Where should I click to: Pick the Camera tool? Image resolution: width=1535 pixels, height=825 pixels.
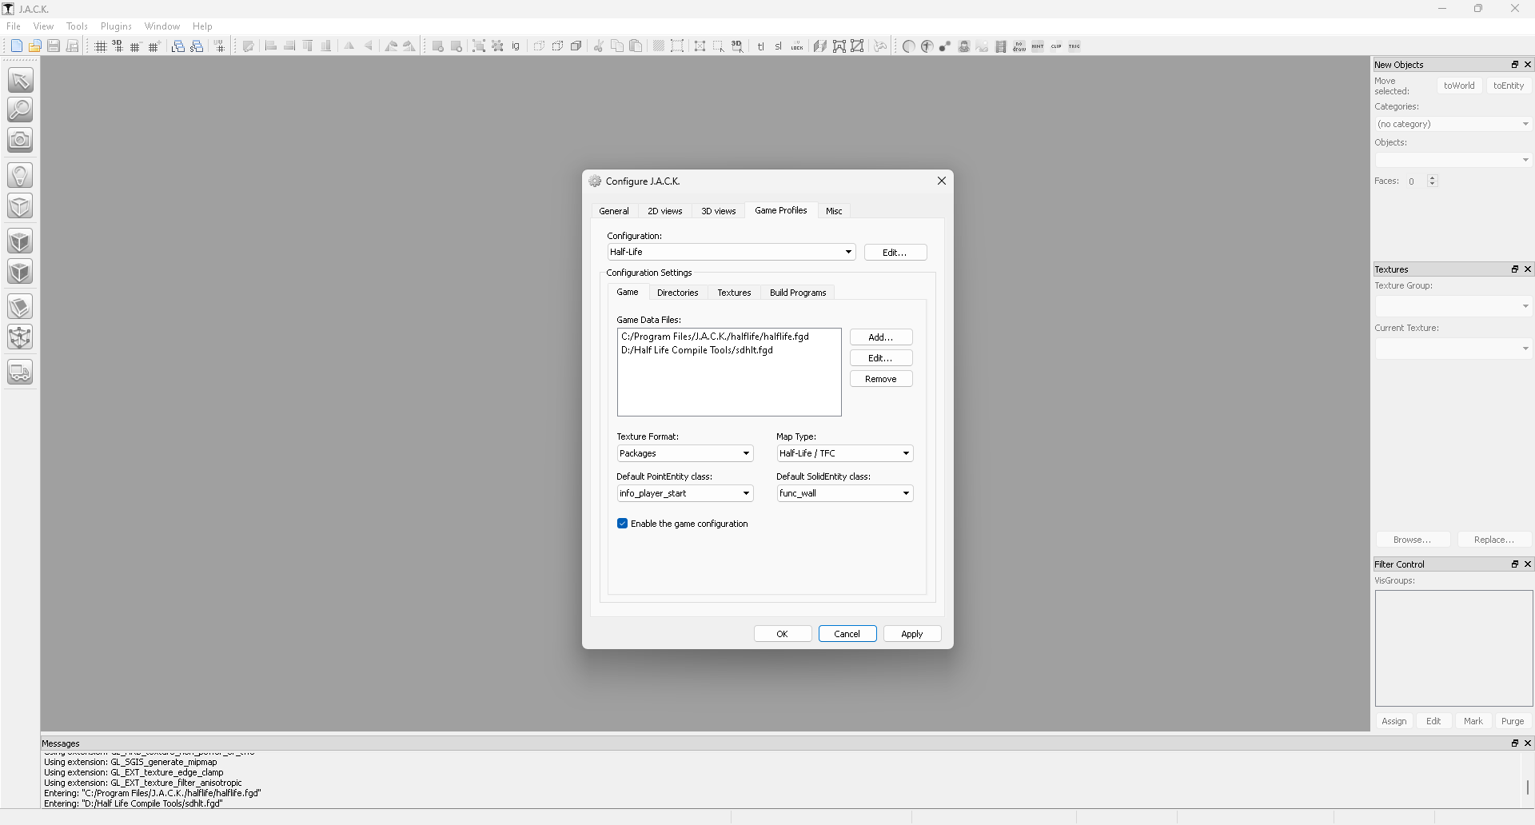click(20, 140)
